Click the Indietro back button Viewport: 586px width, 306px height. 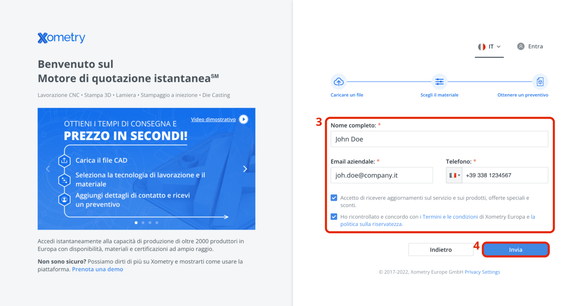pos(441,250)
